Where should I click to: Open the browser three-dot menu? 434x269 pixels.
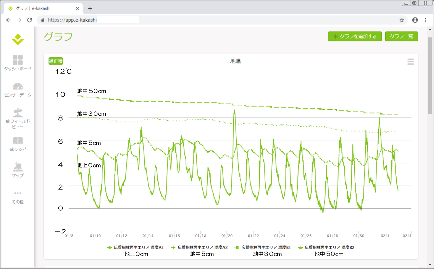point(426,20)
